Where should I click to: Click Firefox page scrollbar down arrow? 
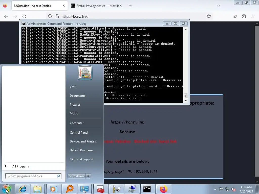(257, 182)
